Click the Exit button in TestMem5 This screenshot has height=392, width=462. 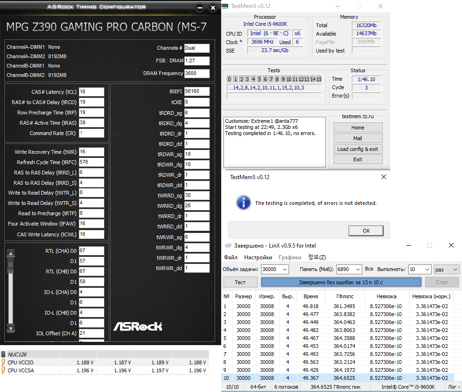click(x=358, y=159)
